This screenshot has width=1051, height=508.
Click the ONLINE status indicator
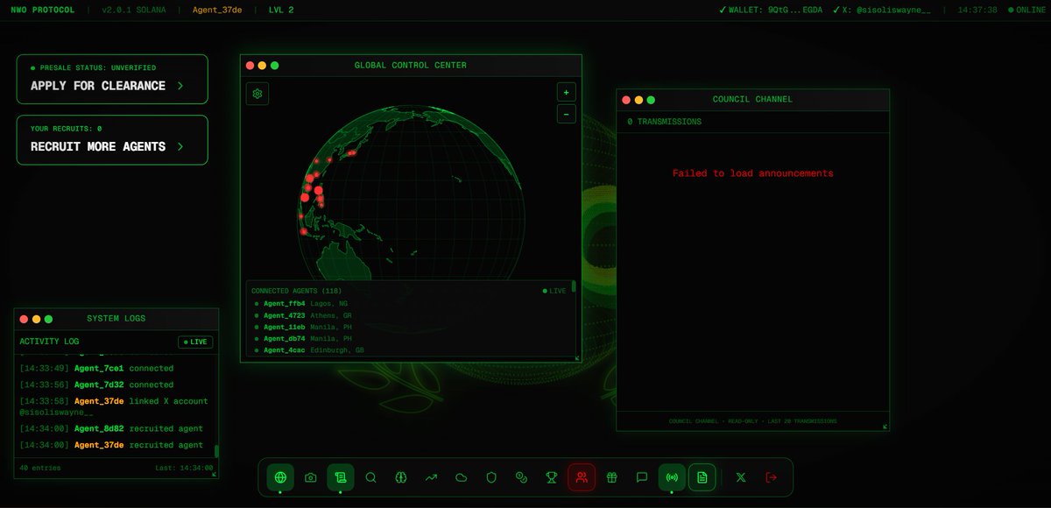pyautogui.click(x=1026, y=11)
